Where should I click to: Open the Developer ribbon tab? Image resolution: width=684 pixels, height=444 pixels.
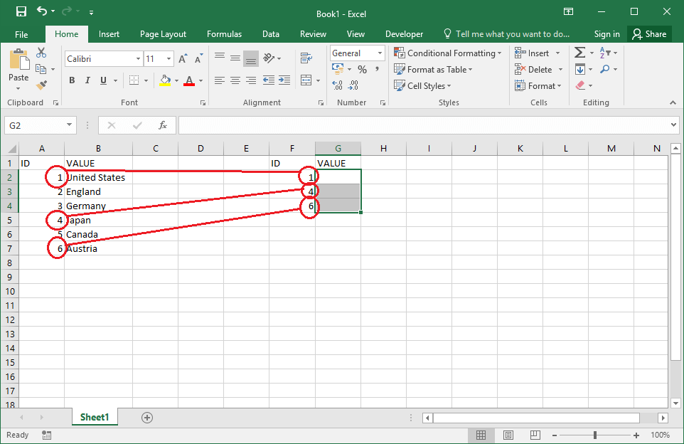[x=404, y=33]
